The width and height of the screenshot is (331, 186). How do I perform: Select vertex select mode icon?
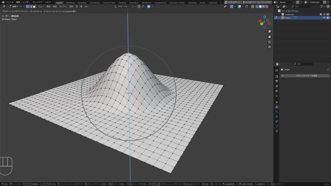point(28,7)
